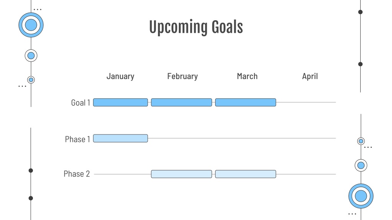Click the January column header
Viewport: 392px width, 220px height.
click(120, 76)
